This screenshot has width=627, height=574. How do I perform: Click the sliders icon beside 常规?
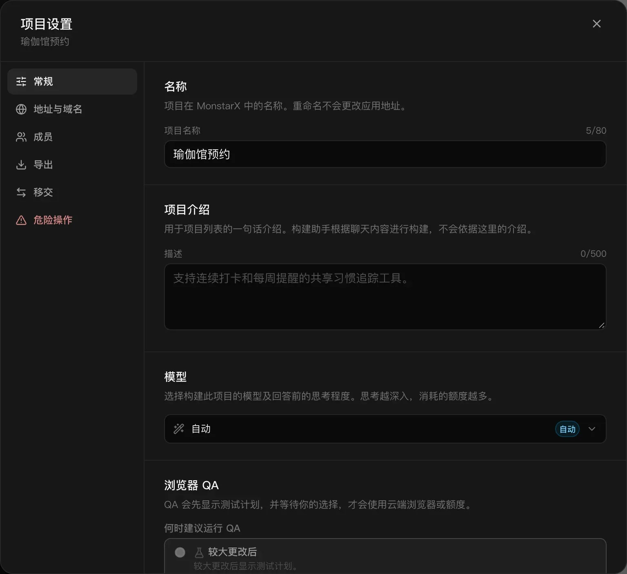click(x=21, y=82)
